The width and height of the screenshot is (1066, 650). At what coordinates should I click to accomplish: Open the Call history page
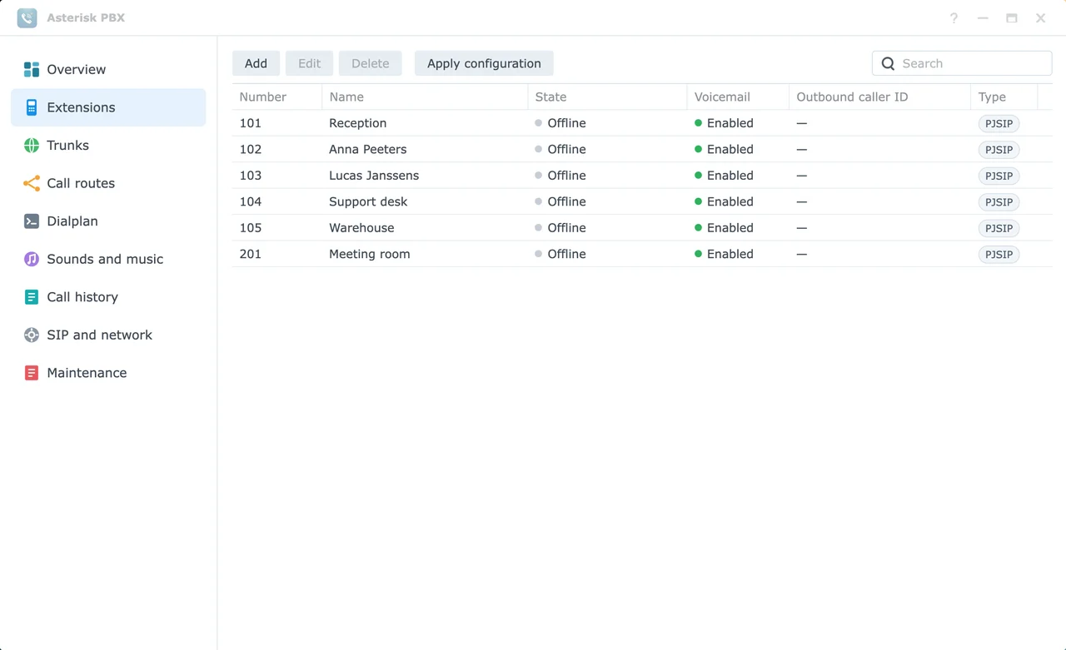tap(108, 297)
